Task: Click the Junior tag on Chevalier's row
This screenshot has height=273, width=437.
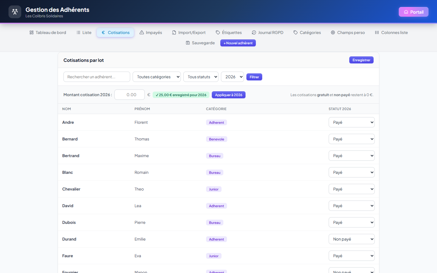Action: coord(214,189)
